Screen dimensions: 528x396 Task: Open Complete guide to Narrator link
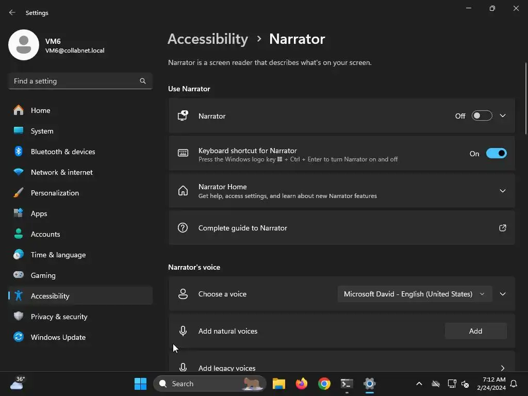341,228
